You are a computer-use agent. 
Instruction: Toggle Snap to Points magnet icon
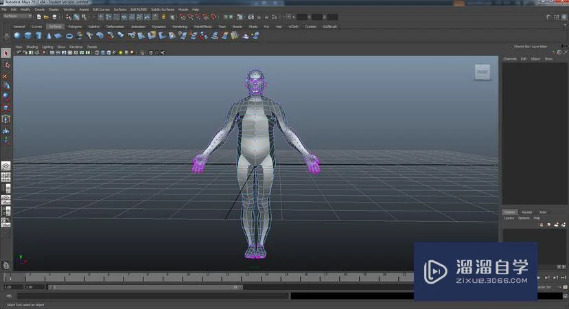198,17
